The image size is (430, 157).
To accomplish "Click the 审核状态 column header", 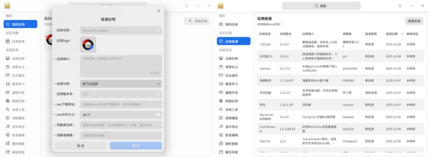I will (x=412, y=34).
